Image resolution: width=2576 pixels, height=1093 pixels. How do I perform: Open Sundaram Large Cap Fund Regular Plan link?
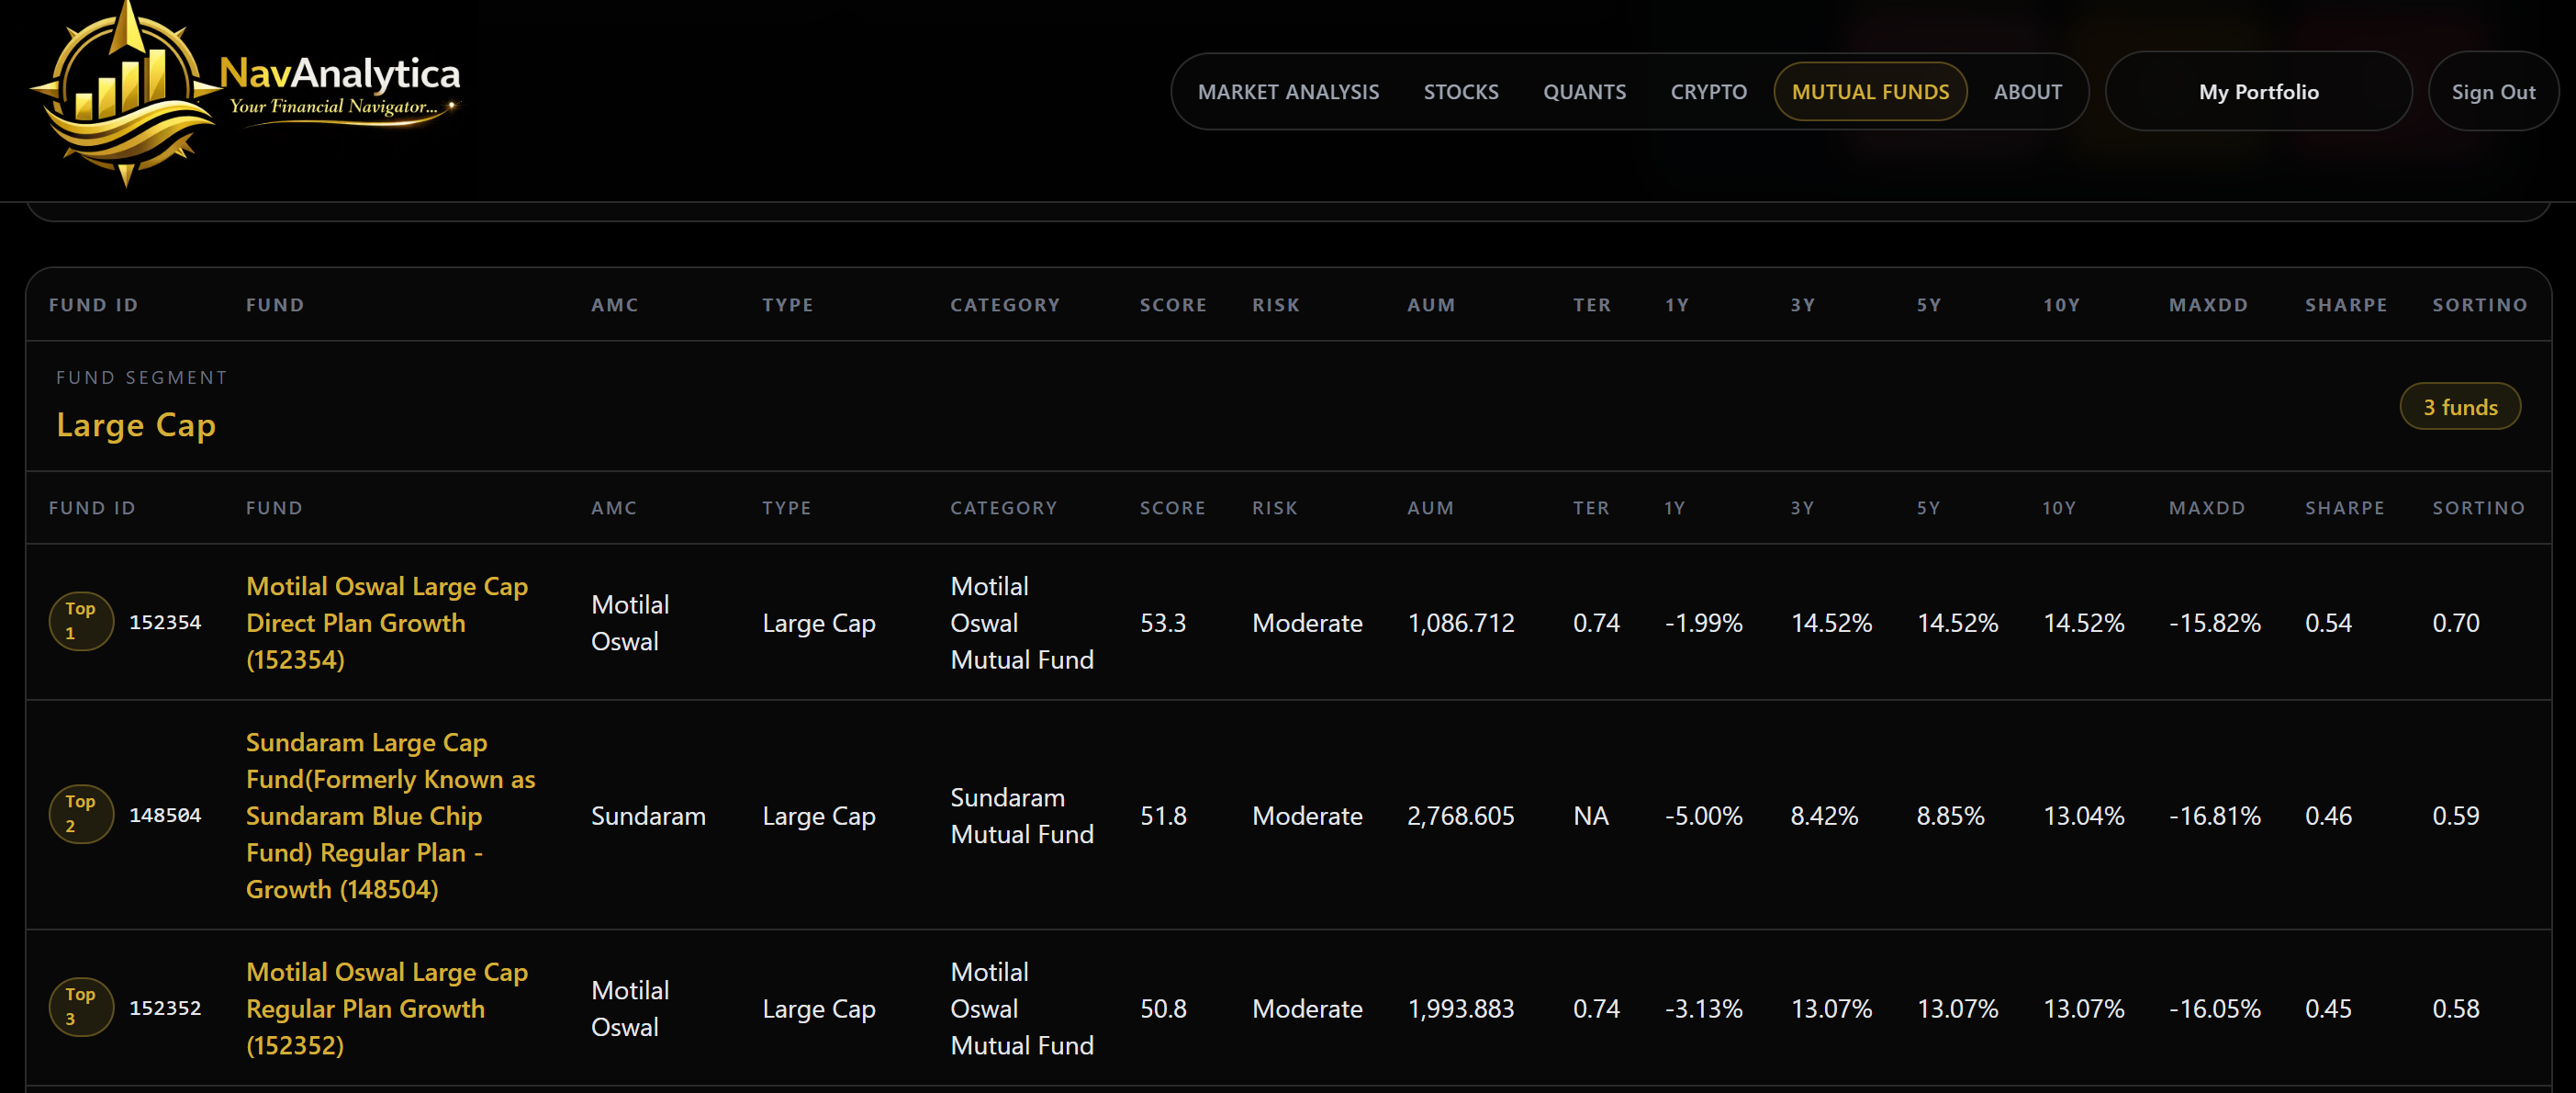[391, 816]
